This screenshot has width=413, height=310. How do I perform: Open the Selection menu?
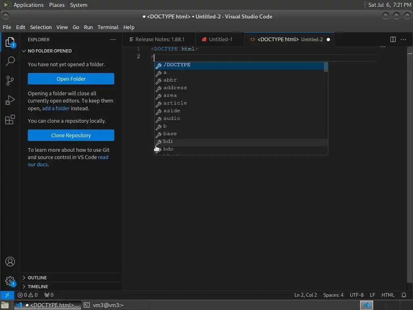[x=41, y=27]
